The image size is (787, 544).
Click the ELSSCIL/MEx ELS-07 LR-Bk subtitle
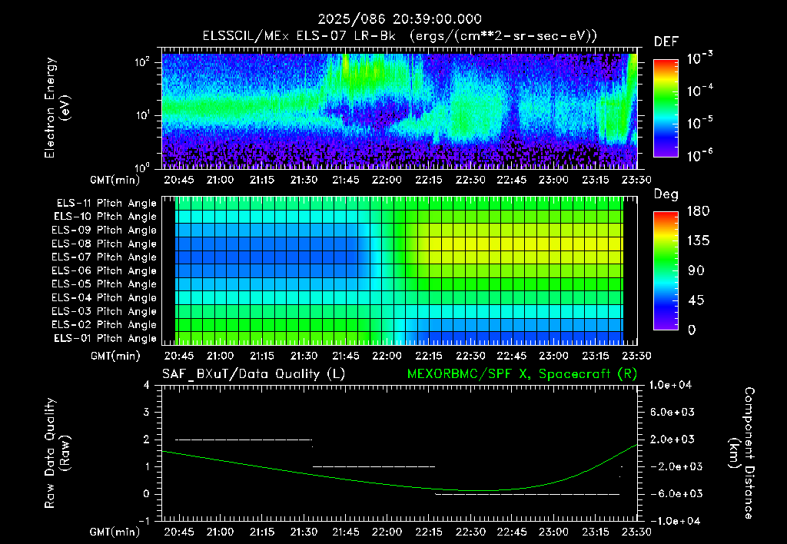pyautogui.click(x=299, y=36)
